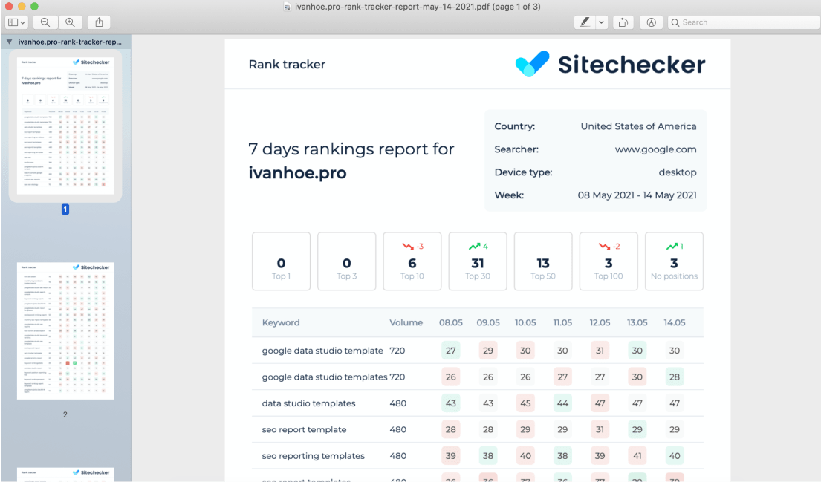Select the highlight pen tool

584,22
